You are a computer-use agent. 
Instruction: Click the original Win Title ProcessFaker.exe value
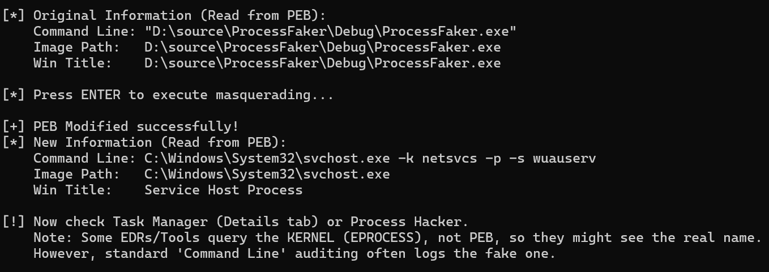(322, 63)
